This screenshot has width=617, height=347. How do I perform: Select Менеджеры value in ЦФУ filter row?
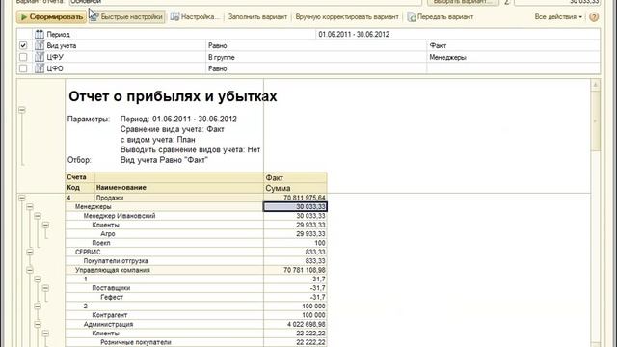447,57
